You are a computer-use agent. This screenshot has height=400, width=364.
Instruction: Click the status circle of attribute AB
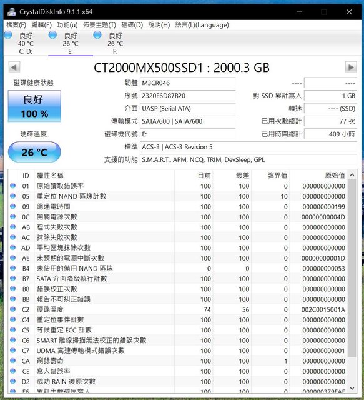12,227
